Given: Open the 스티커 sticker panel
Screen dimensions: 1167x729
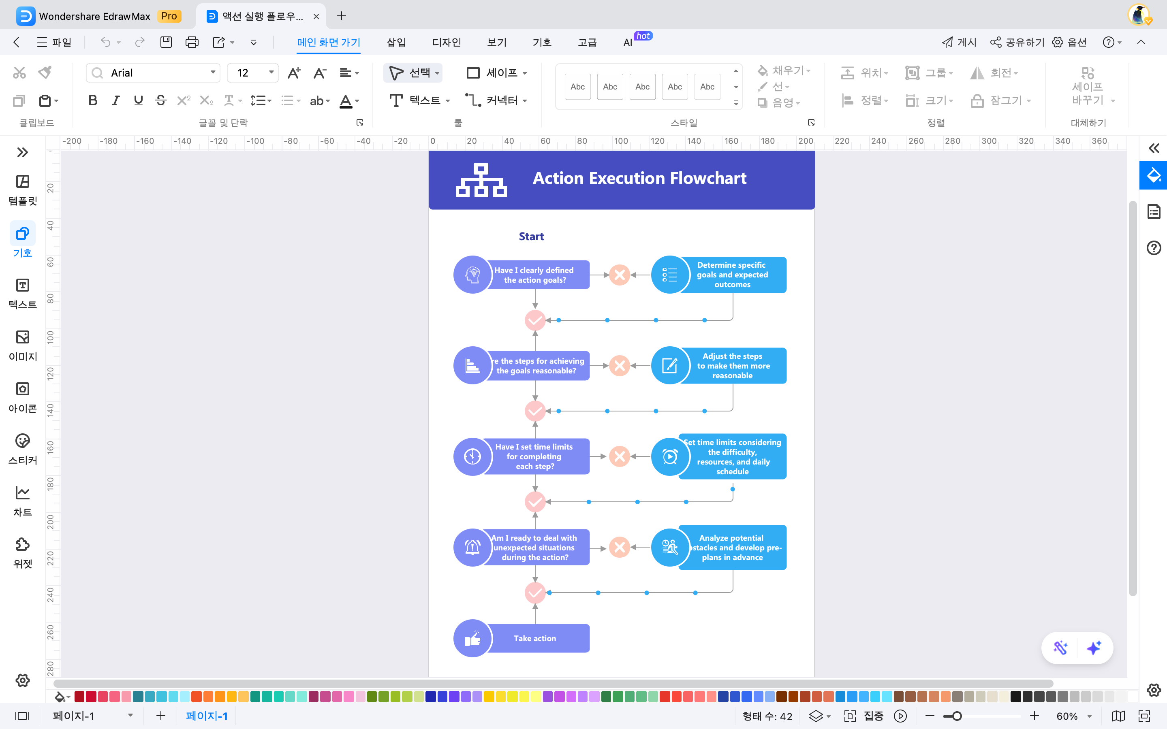Looking at the screenshot, I should tap(23, 441).
